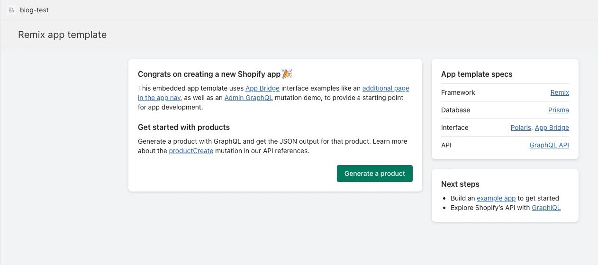
Task: Open the productCreate mutation link
Action: pos(191,151)
